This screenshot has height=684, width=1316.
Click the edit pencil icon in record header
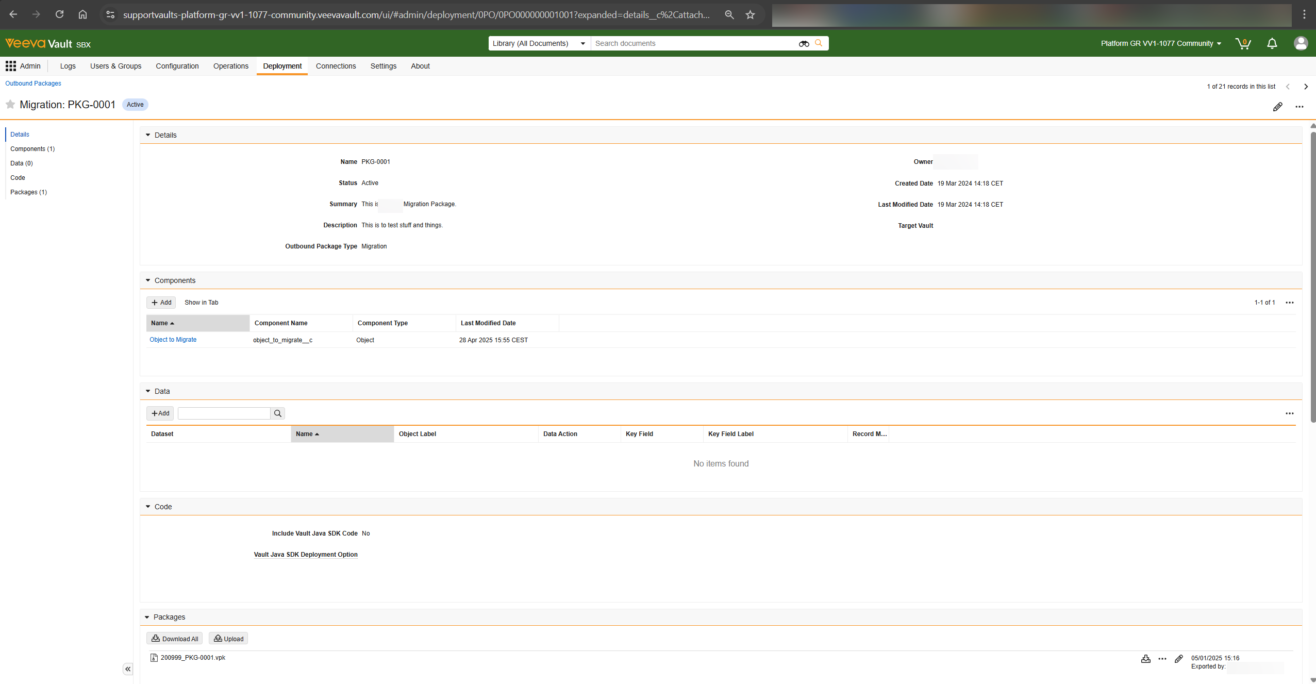tap(1277, 107)
